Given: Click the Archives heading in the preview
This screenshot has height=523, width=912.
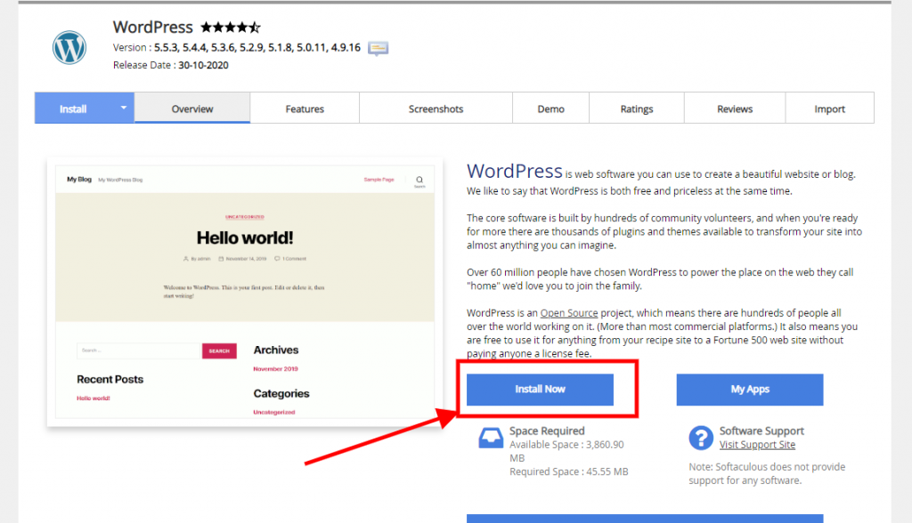Looking at the screenshot, I should click(x=276, y=350).
